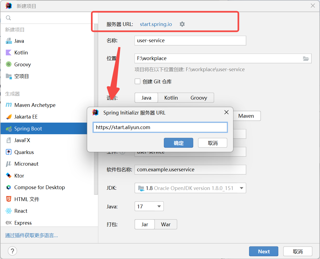
Task: Select Maven build type
Action: (x=246, y=116)
